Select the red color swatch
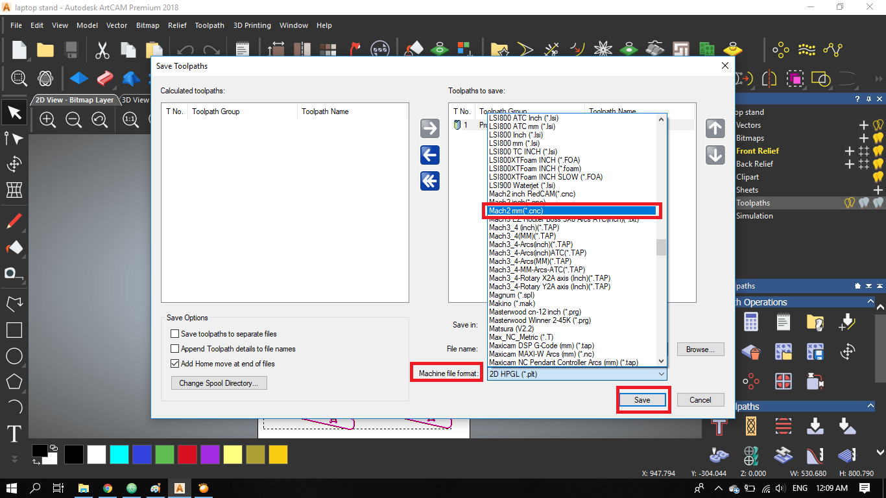The width and height of the screenshot is (886, 498). pyautogui.click(x=187, y=455)
